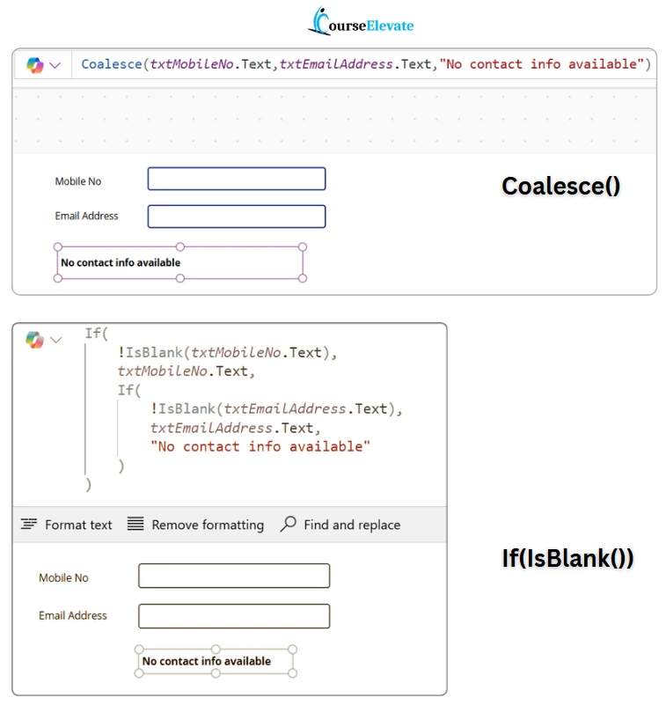Click the Email Address field in the If example
The width and height of the screenshot is (666, 705).
tap(234, 615)
